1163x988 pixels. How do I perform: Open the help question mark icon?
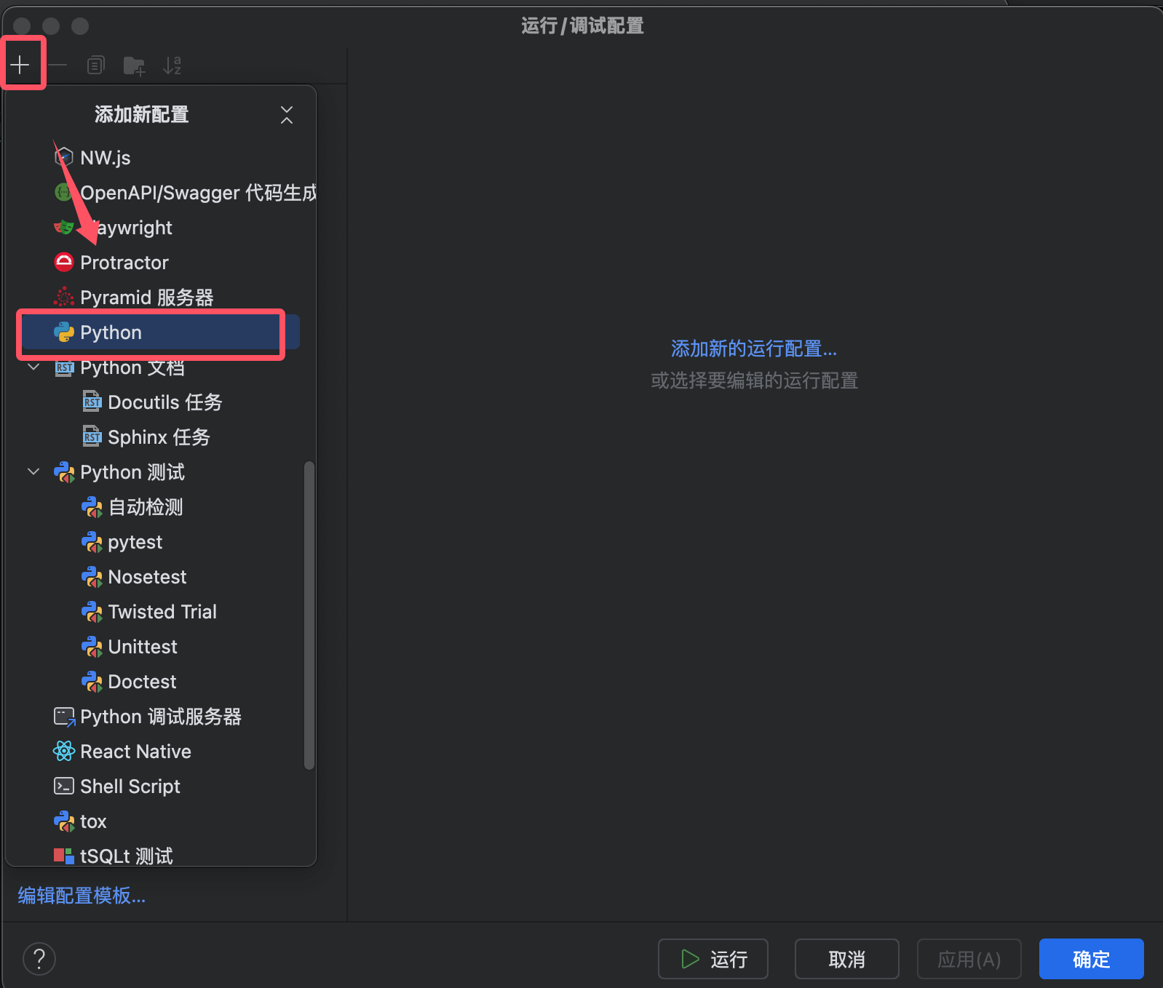click(x=39, y=958)
